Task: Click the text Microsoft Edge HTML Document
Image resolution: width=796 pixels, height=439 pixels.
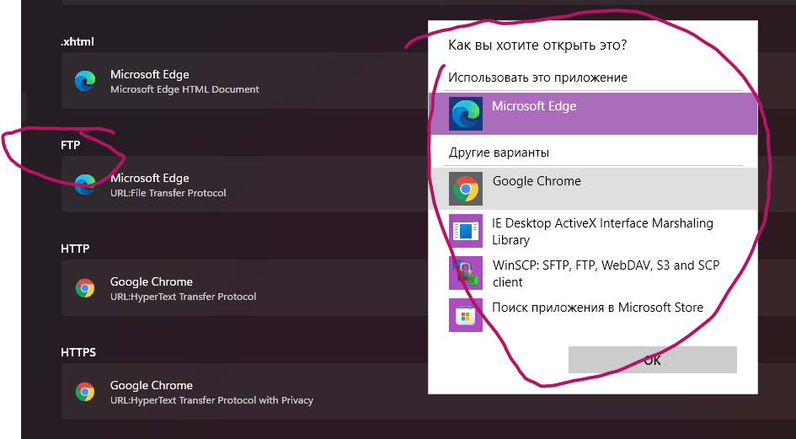Action: [x=184, y=89]
